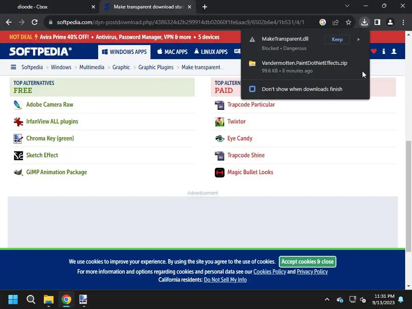Click the browser forward arrow
Image resolution: width=412 pixels, height=309 pixels.
(x=22, y=23)
